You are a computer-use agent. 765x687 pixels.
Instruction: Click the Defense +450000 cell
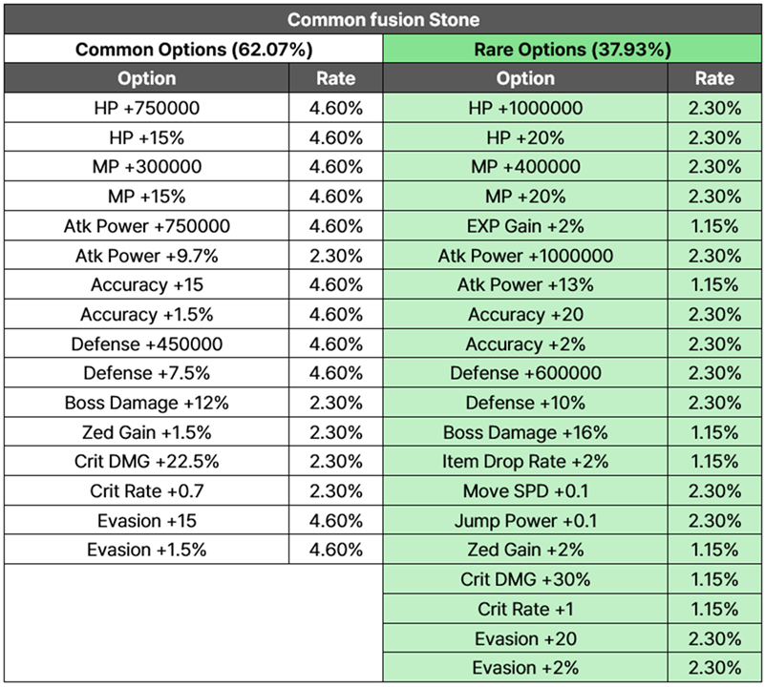(147, 343)
